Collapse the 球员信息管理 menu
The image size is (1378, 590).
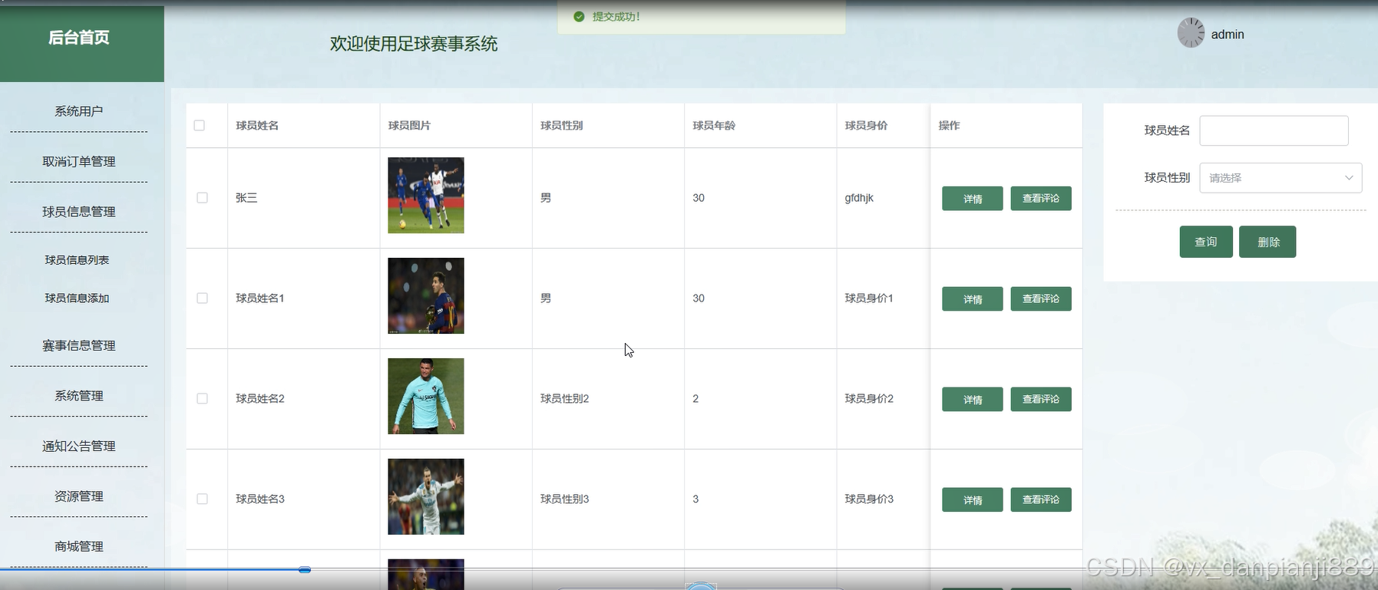(x=79, y=212)
